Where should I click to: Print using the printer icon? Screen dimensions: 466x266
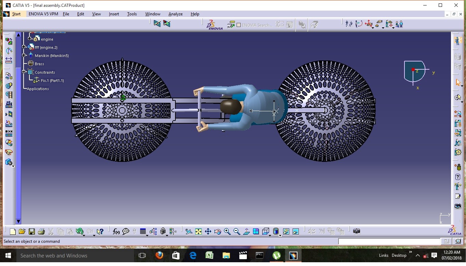point(41,232)
